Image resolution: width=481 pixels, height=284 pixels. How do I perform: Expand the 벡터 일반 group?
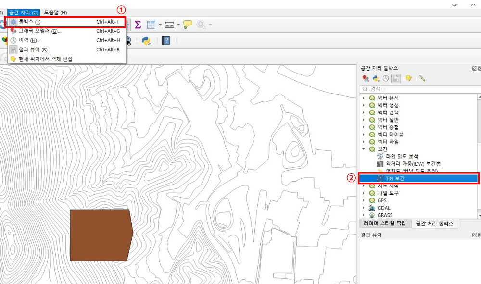click(x=364, y=120)
